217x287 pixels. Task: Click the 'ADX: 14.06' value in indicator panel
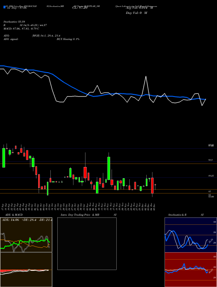pyautogui.click(x=10, y=220)
